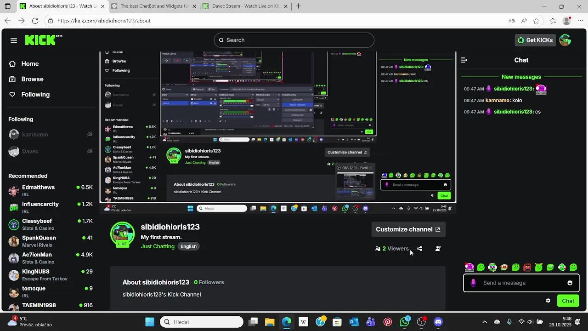Click the English language tag

[188, 246]
